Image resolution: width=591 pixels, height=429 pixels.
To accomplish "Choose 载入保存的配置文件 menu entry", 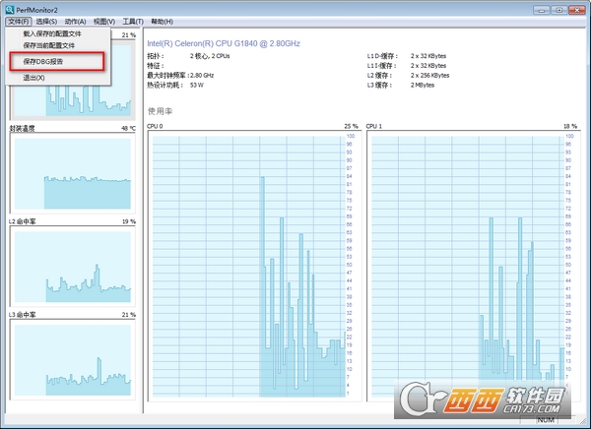I will tap(58, 33).
